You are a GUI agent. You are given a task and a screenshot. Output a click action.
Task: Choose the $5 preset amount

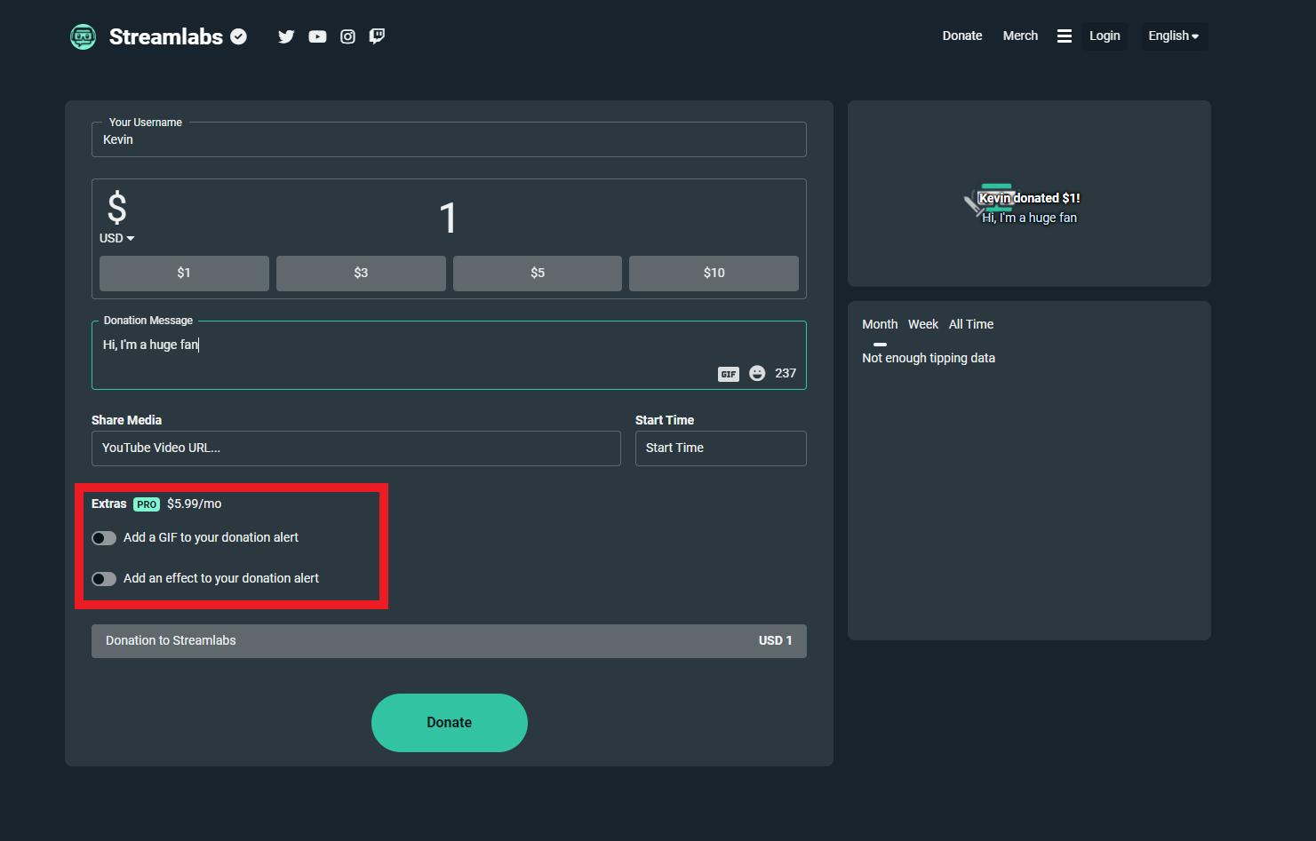[538, 274]
